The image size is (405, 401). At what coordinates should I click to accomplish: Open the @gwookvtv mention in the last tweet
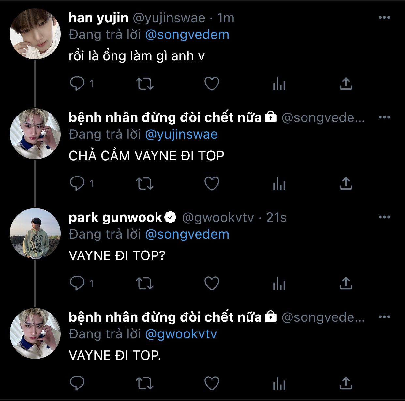click(181, 334)
